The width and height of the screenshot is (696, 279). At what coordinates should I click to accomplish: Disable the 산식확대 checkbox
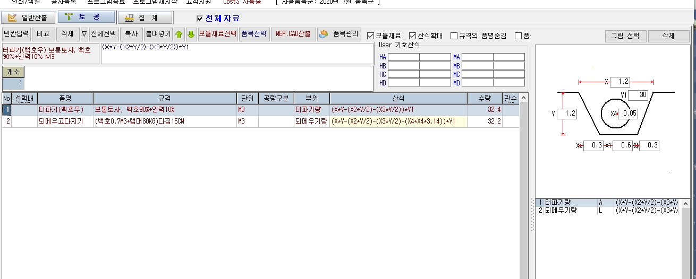[x=413, y=36]
